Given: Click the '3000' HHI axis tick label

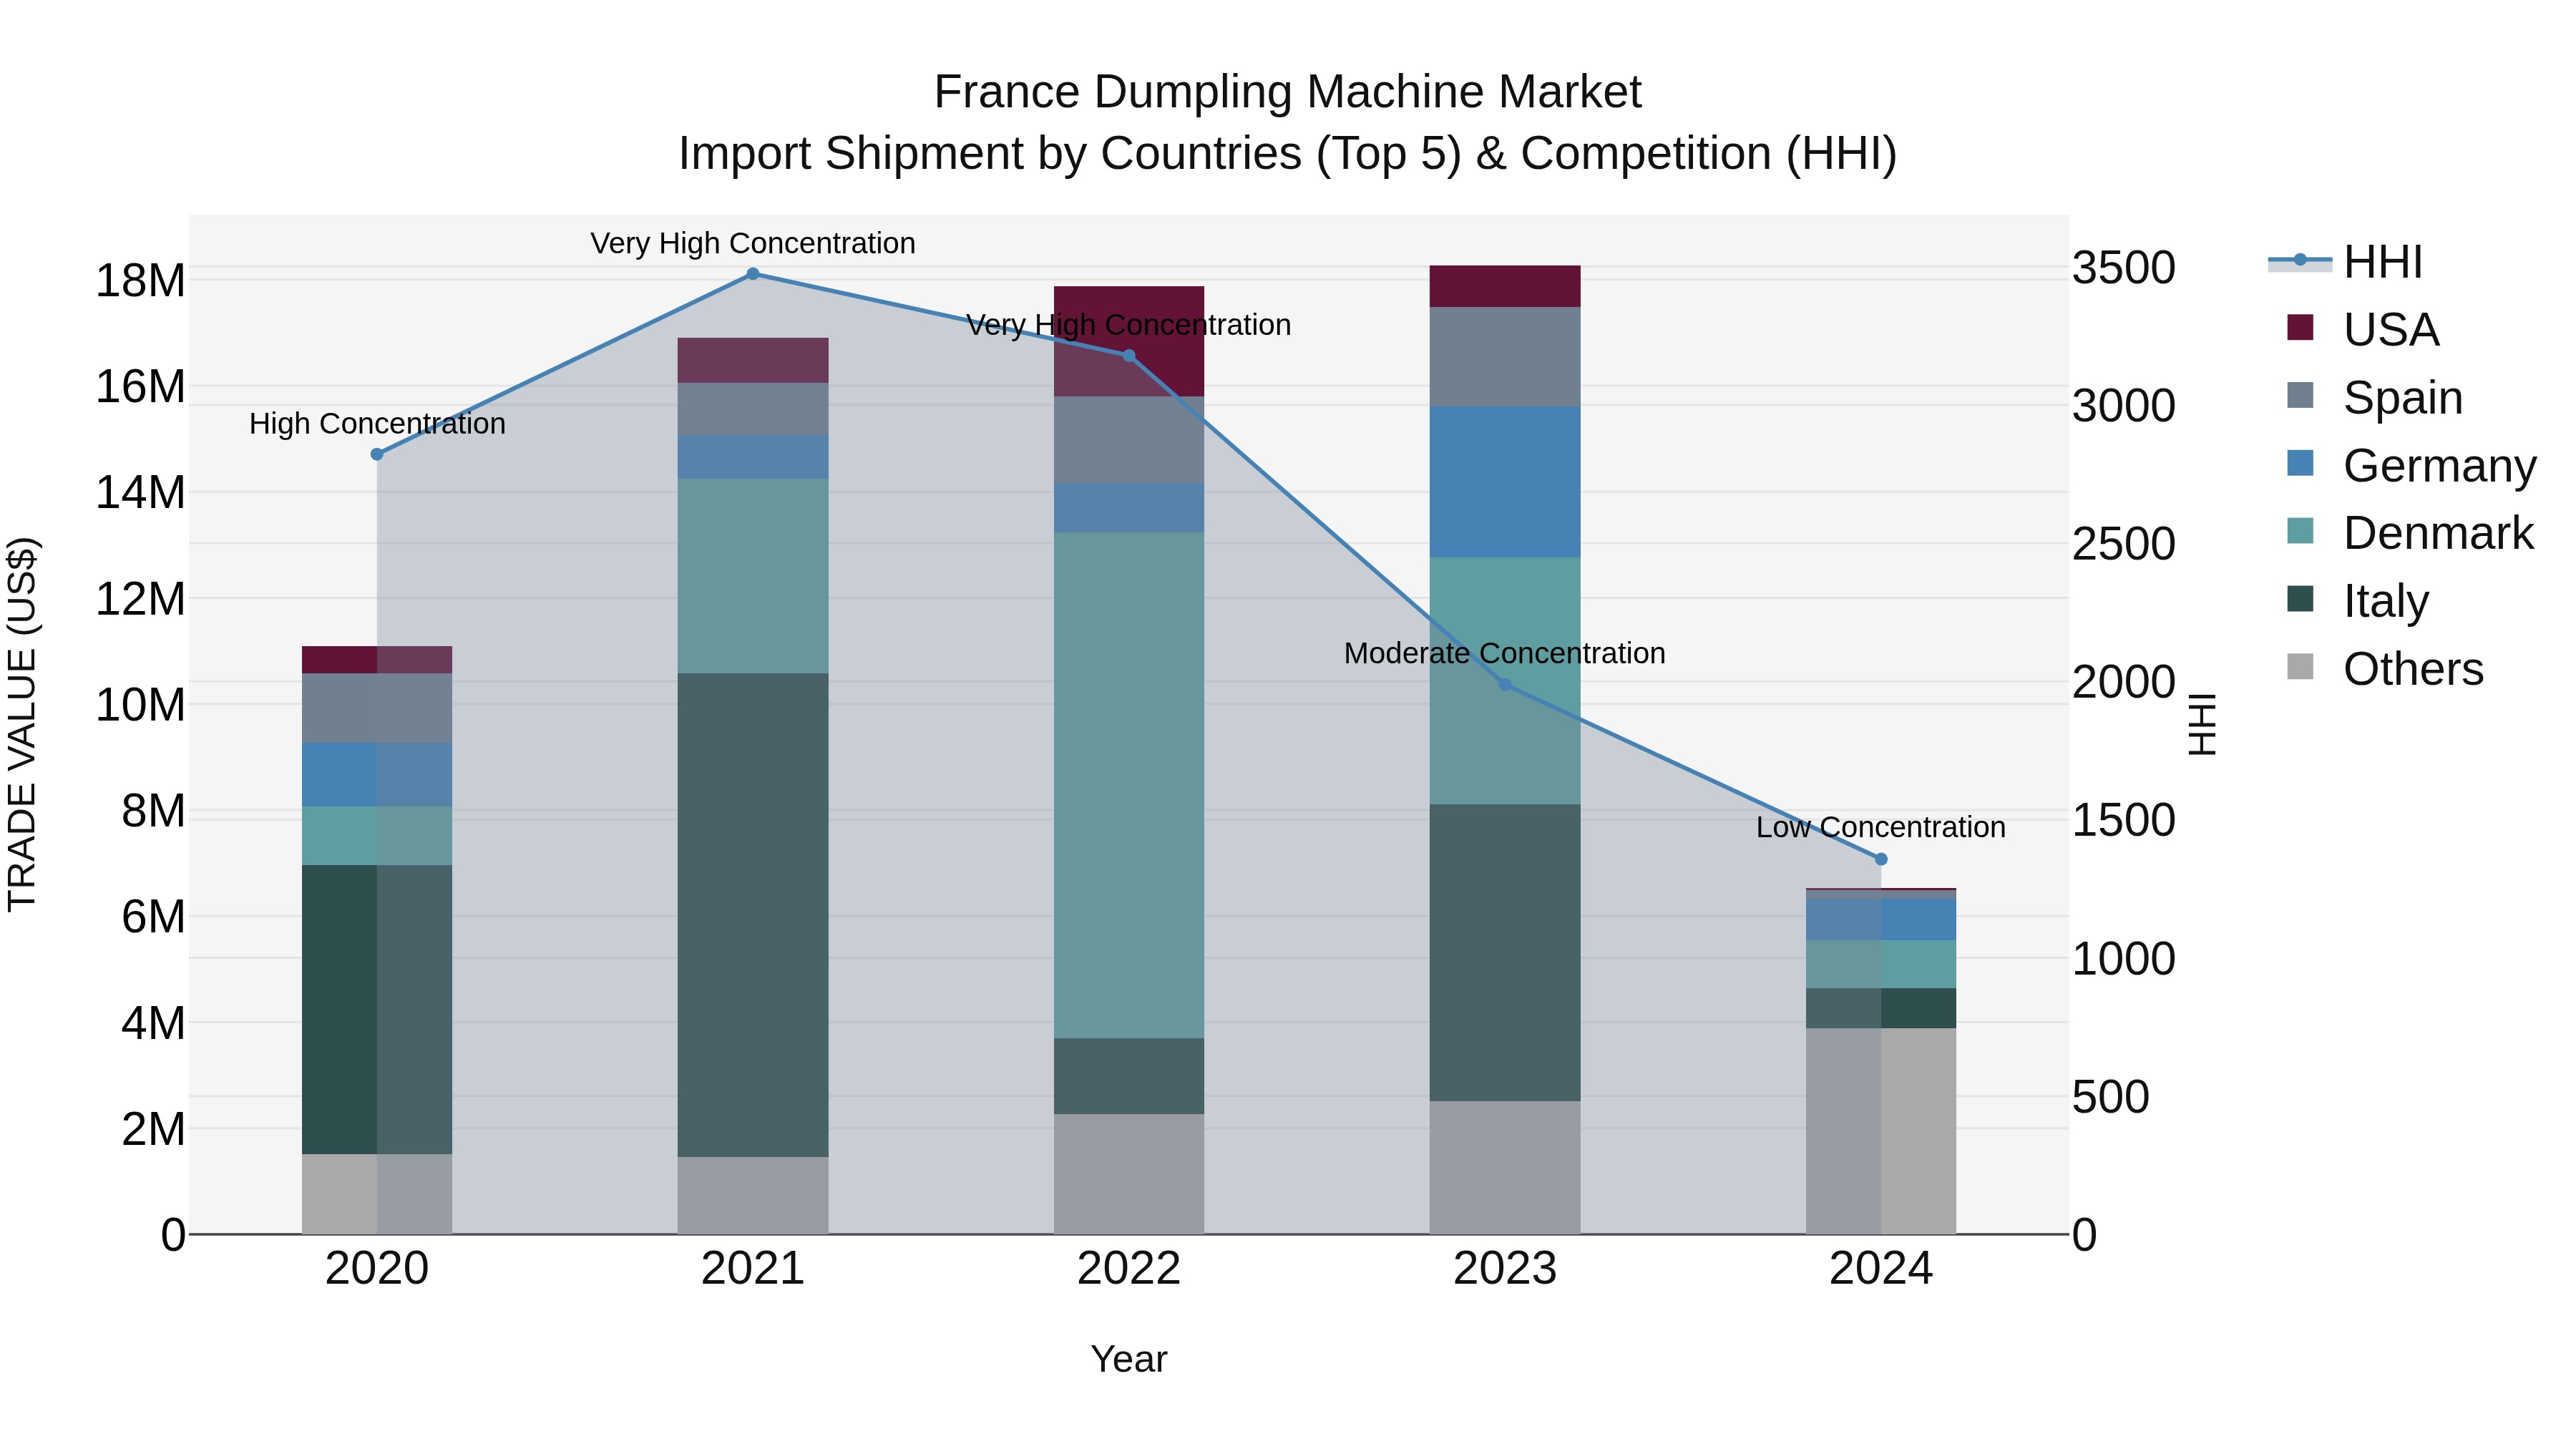Looking at the screenshot, I should pyautogui.click(x=2123, y=406).
